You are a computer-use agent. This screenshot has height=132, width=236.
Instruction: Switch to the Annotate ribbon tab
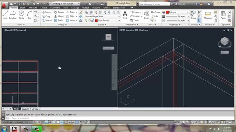click(x=33, y=8)
